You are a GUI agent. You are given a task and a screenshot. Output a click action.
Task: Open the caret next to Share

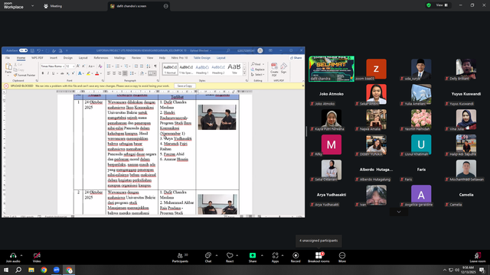click(262, 255)
